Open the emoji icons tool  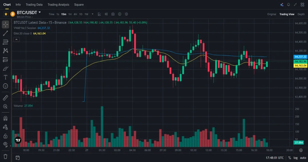point(5,86)
